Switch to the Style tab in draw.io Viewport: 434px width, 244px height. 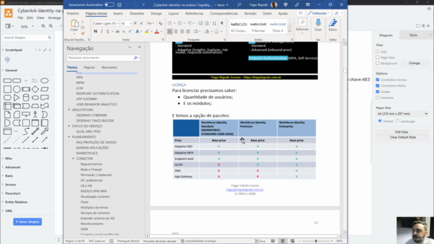(413, 35)
